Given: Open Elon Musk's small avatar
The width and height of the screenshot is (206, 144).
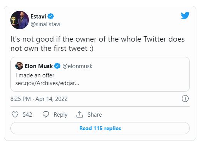Looking at the screenshot, I should (x=19, y=66).
